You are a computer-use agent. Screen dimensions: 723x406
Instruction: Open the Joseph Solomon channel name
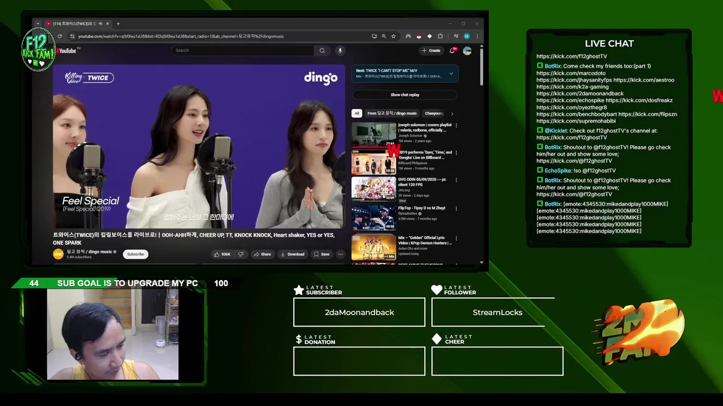tap(410, 135)
